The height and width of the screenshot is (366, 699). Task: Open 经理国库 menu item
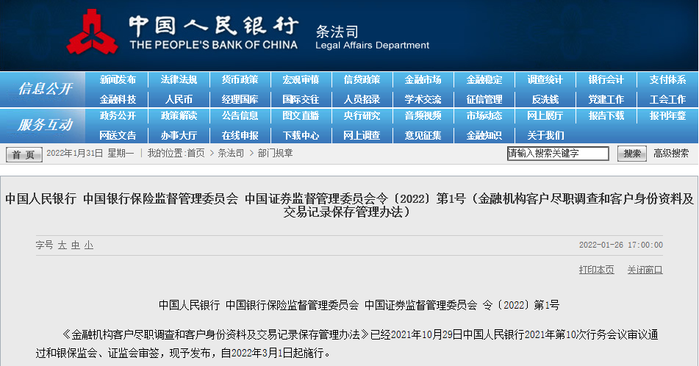pos(240,99)
